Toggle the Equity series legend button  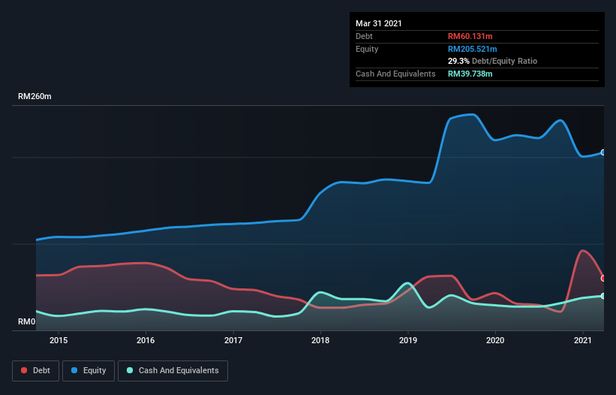tap(89, 371)
